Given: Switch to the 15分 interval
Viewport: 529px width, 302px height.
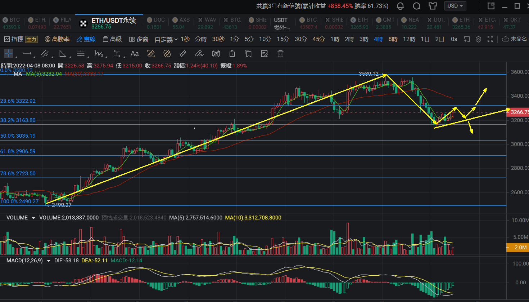Looking at the screenshot, I should coord(283,39).
